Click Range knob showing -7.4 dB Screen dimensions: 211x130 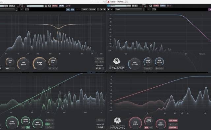[40, 64]
